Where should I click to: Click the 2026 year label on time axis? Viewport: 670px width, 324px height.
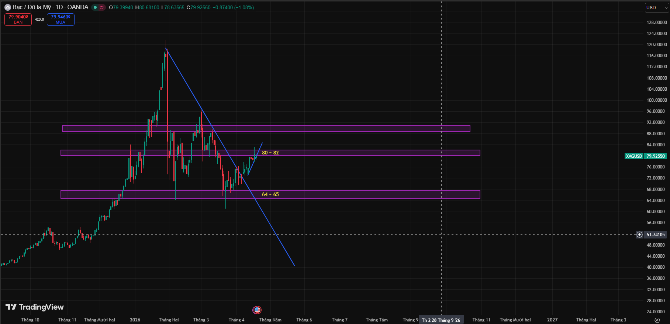135,320
